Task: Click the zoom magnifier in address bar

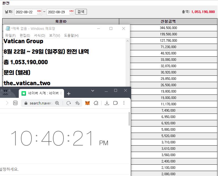Action: click(57, 103)
